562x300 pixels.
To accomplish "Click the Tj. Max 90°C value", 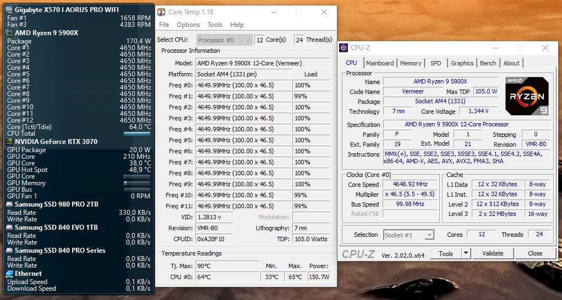I will 227,266.
